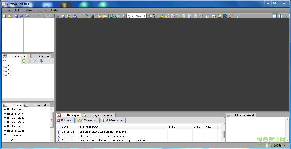Image resolution: width=291 pixels, height=149 pixels.
Task: Toggle the 0 Warnings filter
Action: coord(88,120)
